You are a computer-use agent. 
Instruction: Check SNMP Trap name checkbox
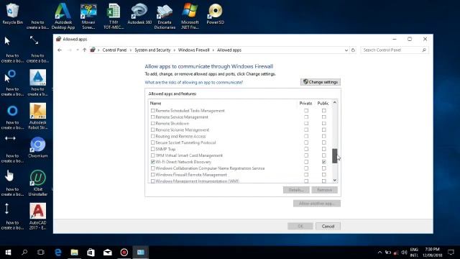pos(153,149)
